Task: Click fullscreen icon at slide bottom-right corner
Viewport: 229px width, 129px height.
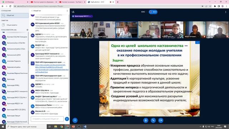Action: pyautogui.click(x=198, y=115)
